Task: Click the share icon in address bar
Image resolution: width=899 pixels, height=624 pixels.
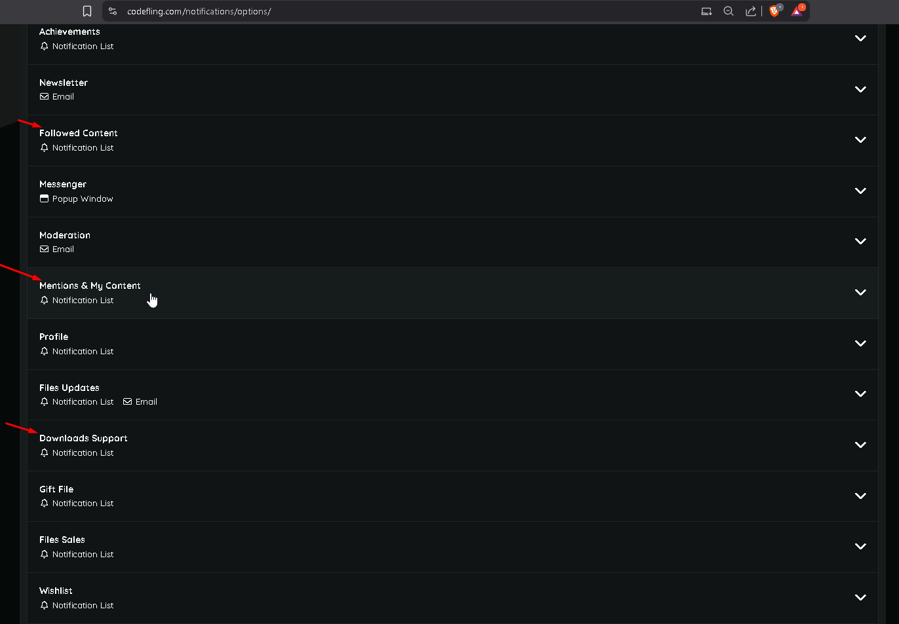Action: (751, 11)
